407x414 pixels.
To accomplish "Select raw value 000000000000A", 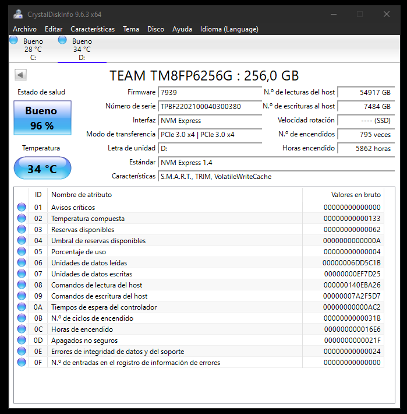I will tap(352, 241).
